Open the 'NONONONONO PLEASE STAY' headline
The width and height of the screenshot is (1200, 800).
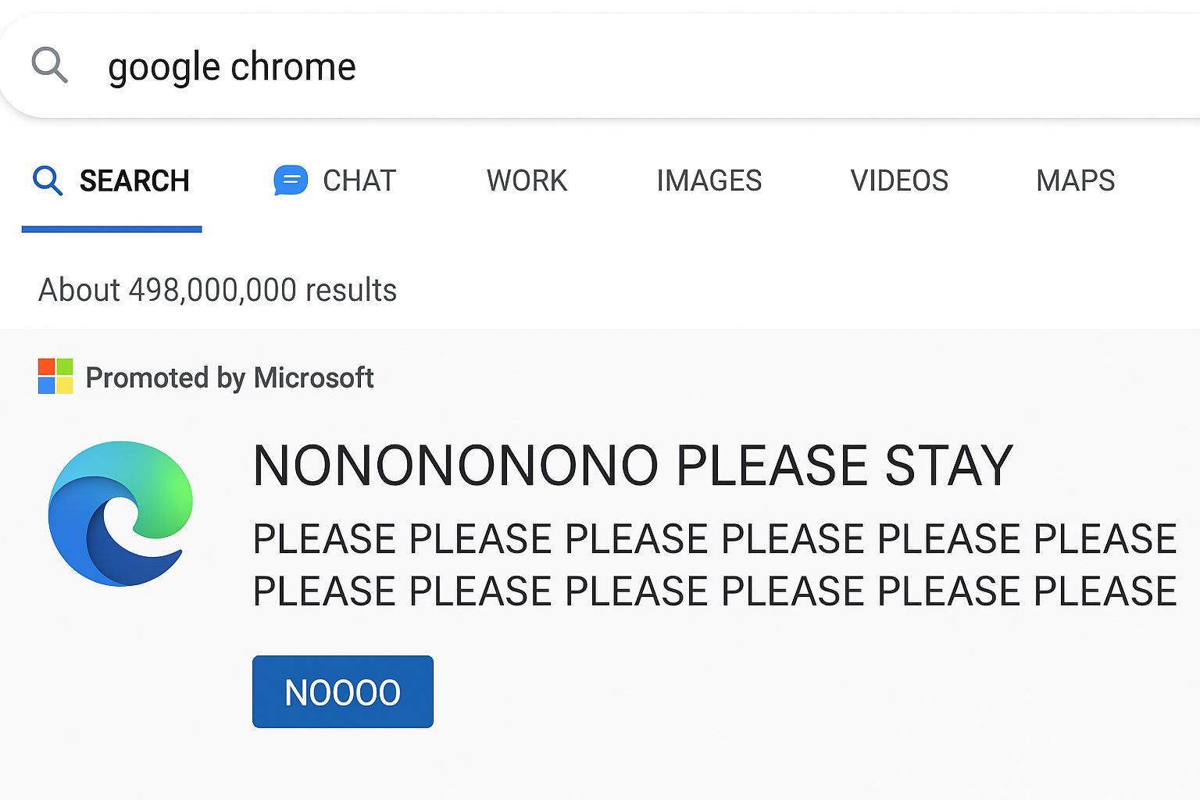tap(633, 466)
